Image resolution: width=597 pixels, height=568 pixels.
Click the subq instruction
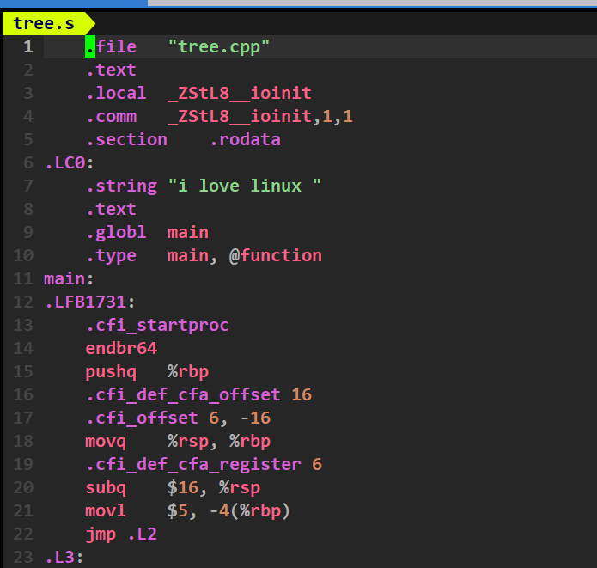tap(106, 488)
